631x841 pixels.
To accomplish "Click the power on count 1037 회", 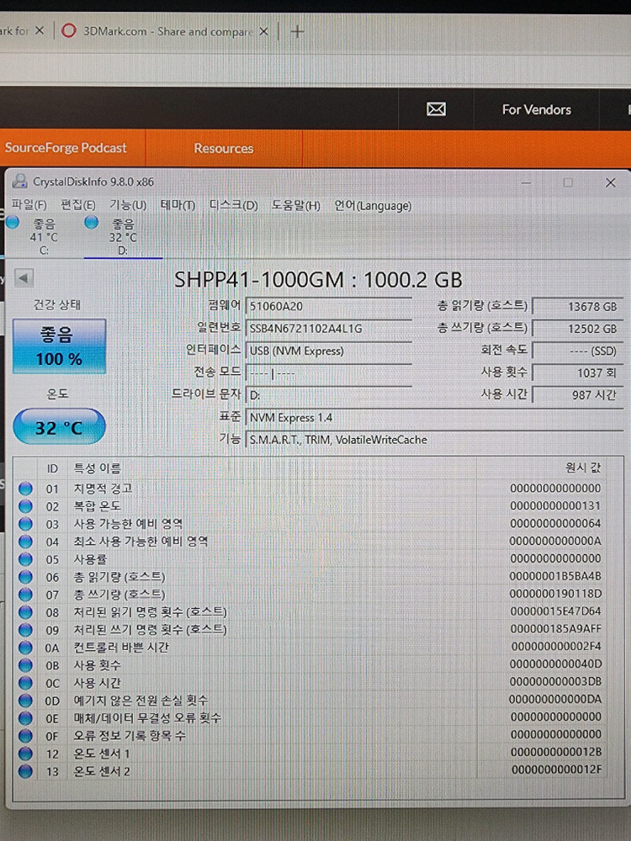I will (577, 373).
